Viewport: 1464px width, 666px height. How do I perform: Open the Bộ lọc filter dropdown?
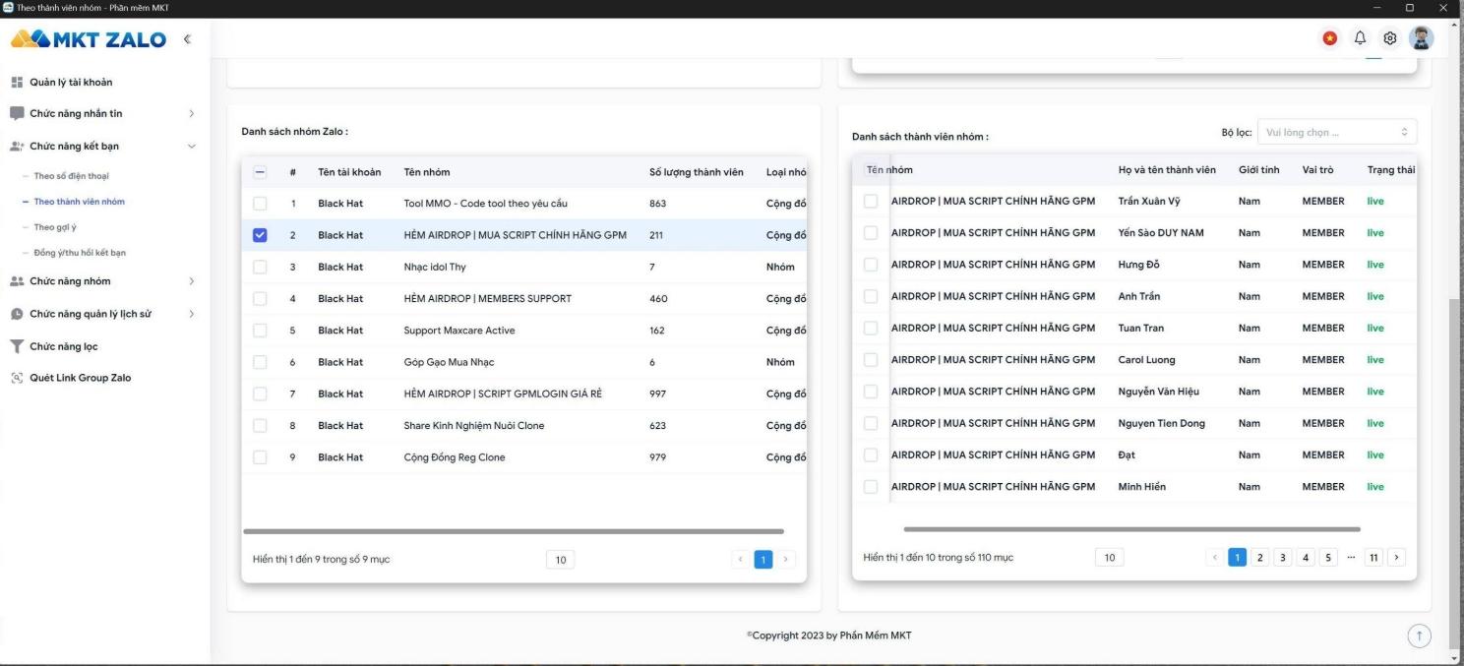1336,132
